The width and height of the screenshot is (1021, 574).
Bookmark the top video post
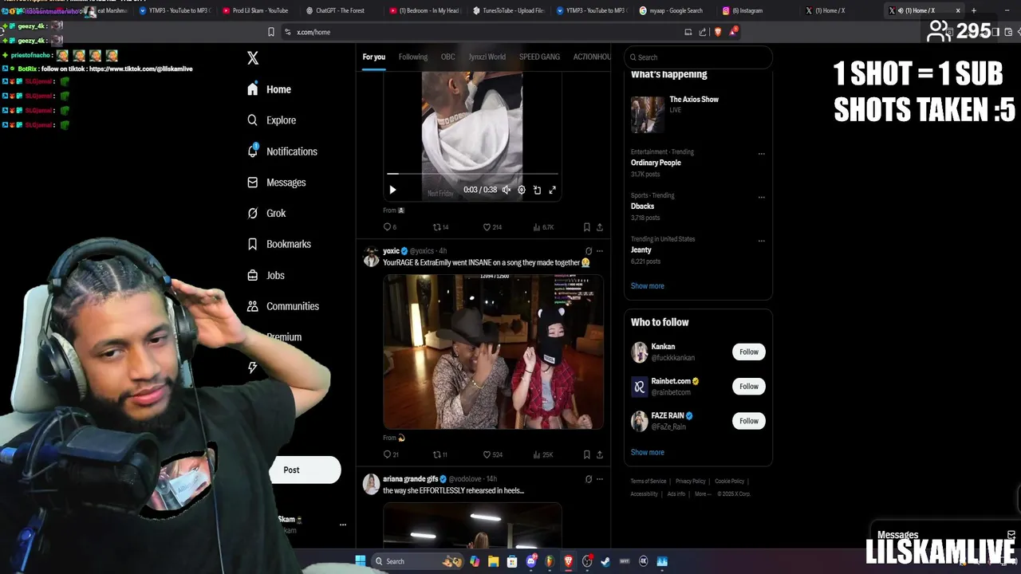point(586,227)
